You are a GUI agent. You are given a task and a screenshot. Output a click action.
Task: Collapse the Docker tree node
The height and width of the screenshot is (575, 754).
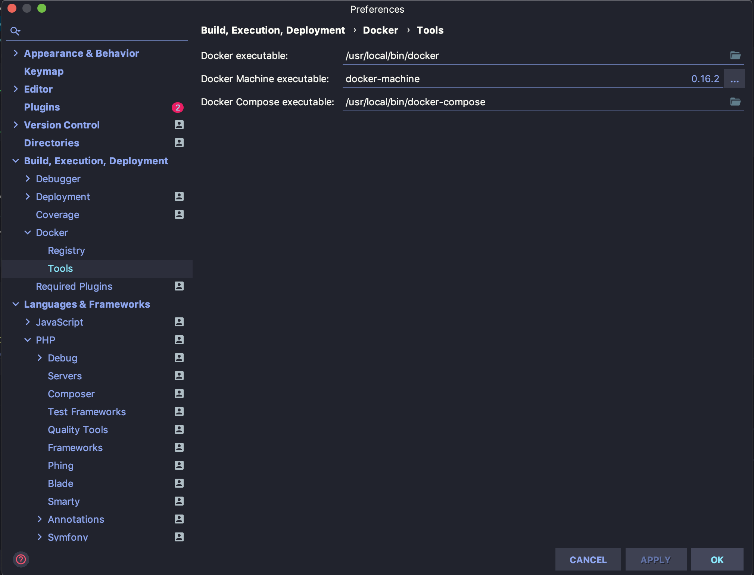[28, 232]
